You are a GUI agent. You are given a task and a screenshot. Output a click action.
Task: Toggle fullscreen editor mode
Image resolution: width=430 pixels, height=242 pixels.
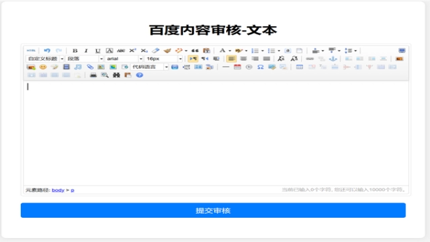(x=402, y=50)
